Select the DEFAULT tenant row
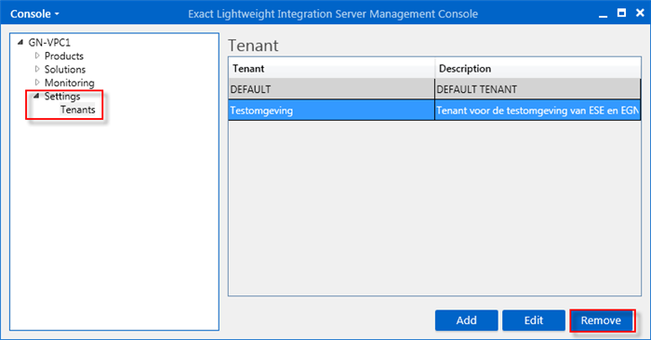 pos(434,89)
